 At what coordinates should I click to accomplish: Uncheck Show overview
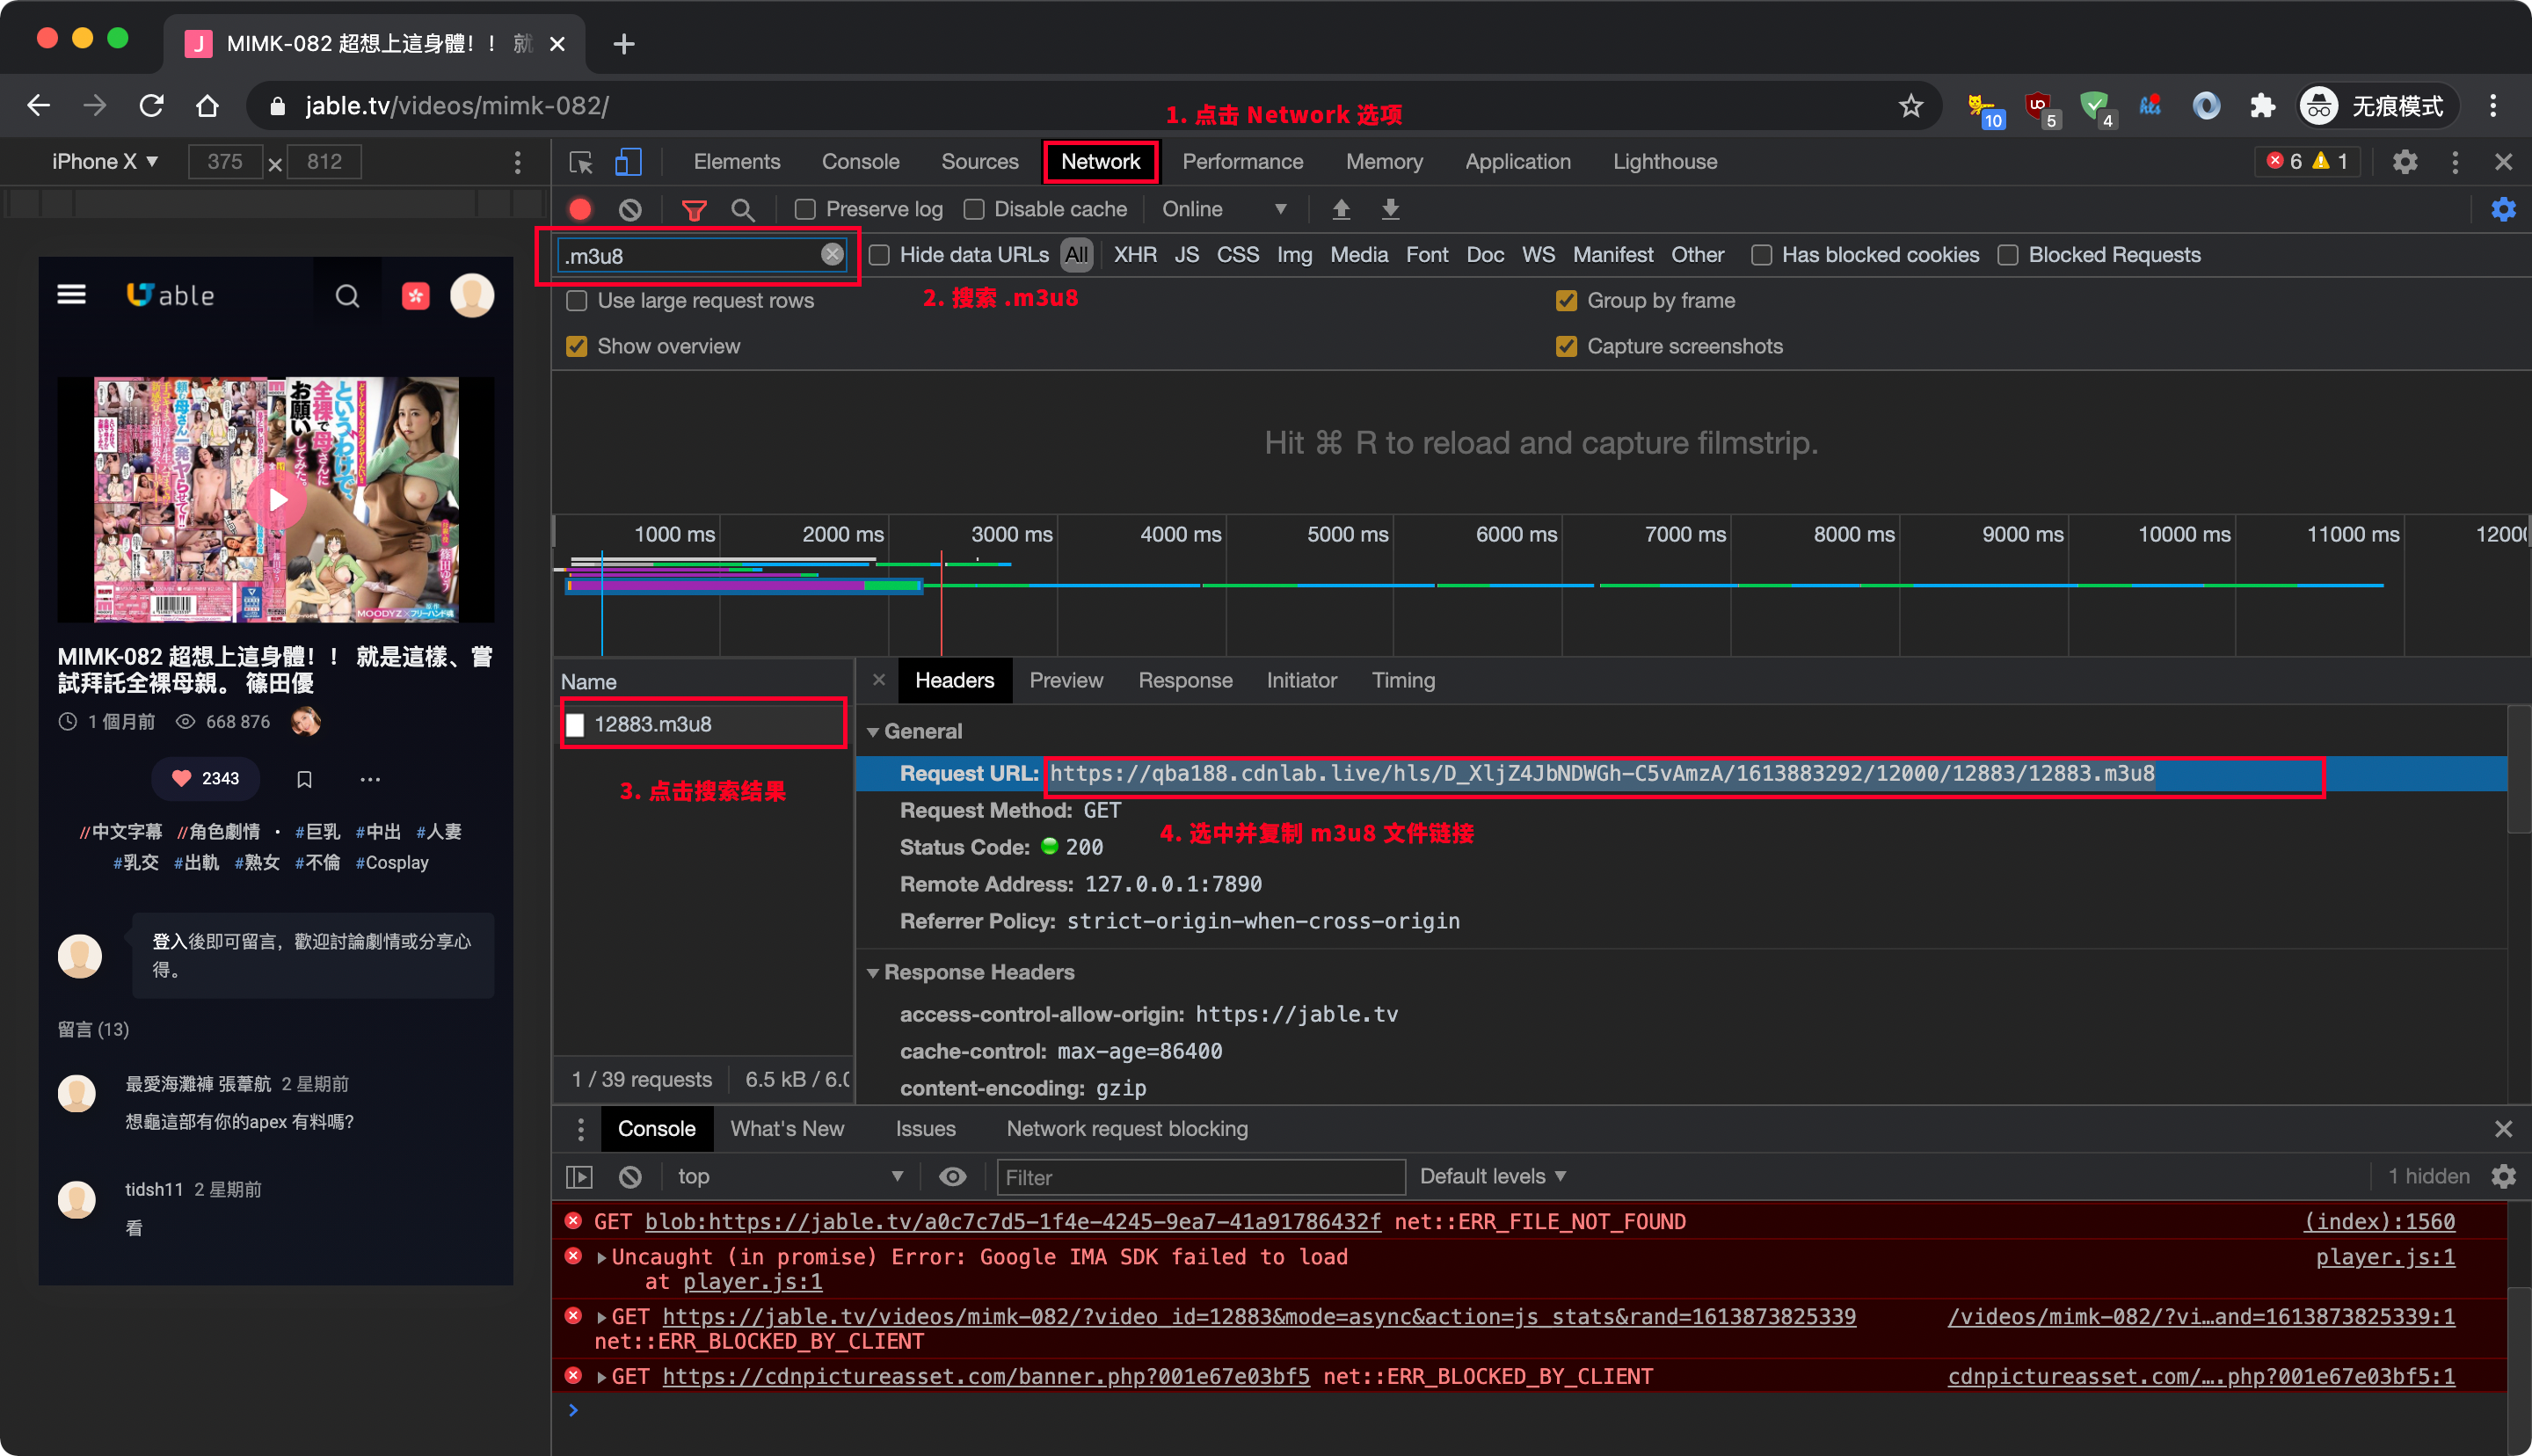tap(577, 347)
